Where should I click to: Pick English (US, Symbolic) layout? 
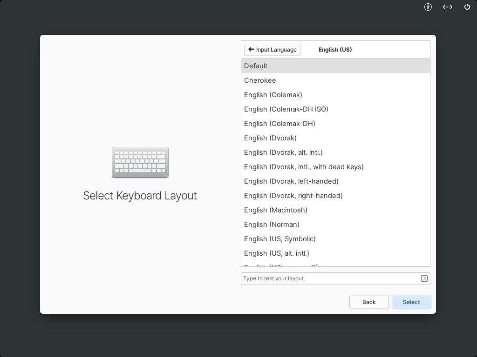pos(335,239)
